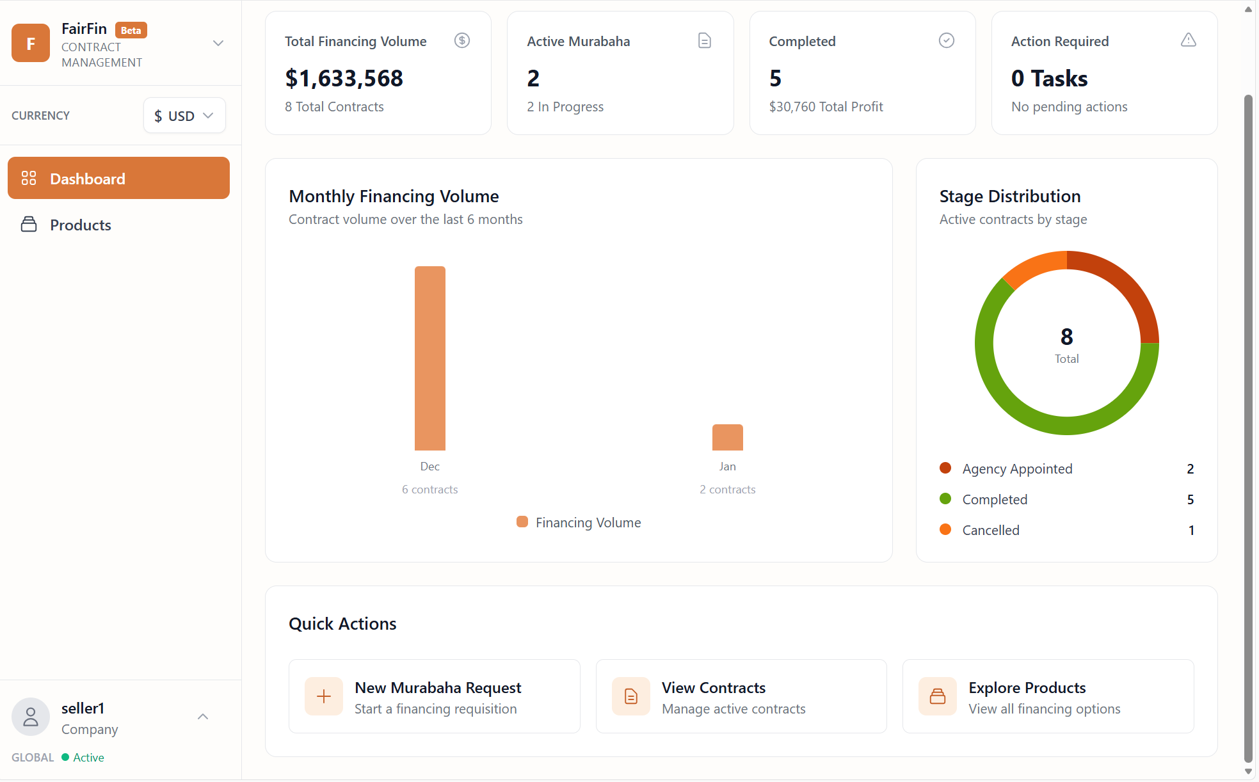
Task: Go to Dashboard in sidebar
Action: 118,179
